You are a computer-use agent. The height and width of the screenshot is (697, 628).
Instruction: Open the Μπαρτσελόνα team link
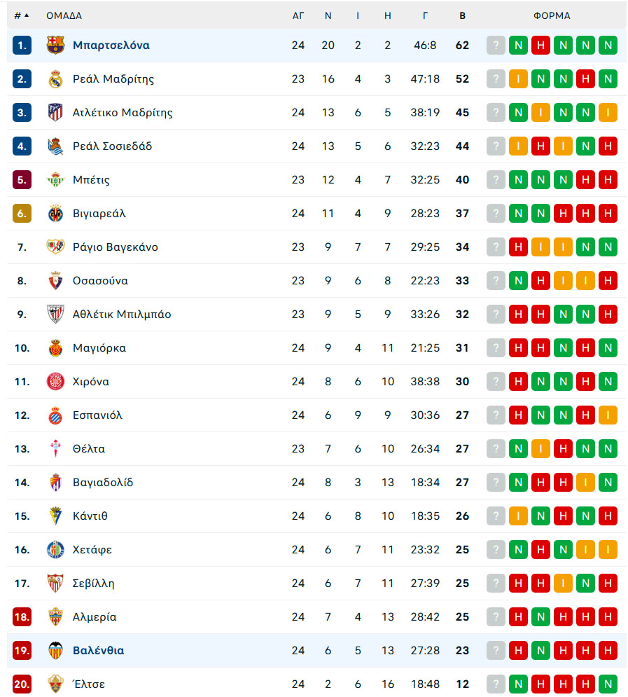pyautogui.click(x=111, y=46)
